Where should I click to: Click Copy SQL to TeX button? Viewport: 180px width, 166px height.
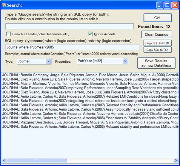(x=157, y=50)
